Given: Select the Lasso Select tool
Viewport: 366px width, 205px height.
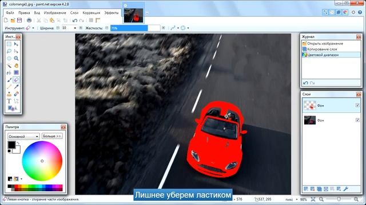Looking at the screenshot, I should 9,51.
